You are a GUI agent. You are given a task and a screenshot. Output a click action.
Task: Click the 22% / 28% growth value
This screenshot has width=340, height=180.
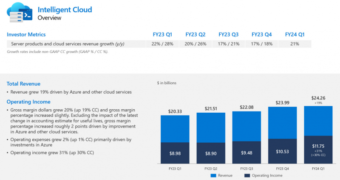coord(163,44)
